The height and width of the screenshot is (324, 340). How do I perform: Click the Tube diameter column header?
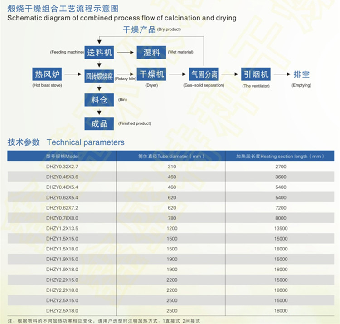pyautogui.click(x=171, y=156)
